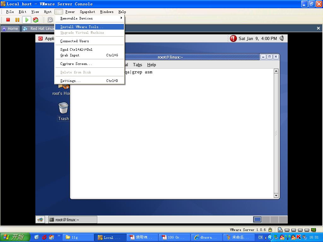Open the 使用VM... PDF taskbar item
Viewport: 323px width, 242px height.
pos(142,237)
